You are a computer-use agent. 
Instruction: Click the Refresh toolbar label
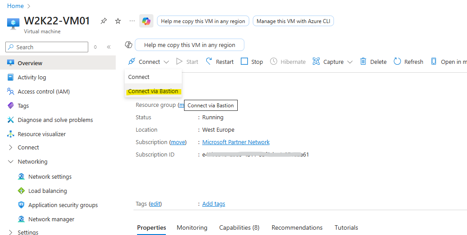(414, 62)
